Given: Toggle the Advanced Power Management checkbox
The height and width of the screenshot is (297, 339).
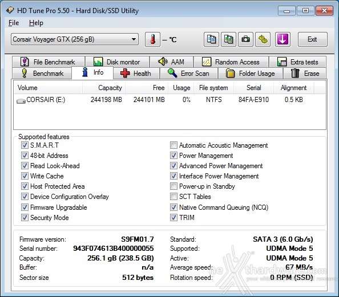Looking at the screenshot, I should click(x=173, y=166).
